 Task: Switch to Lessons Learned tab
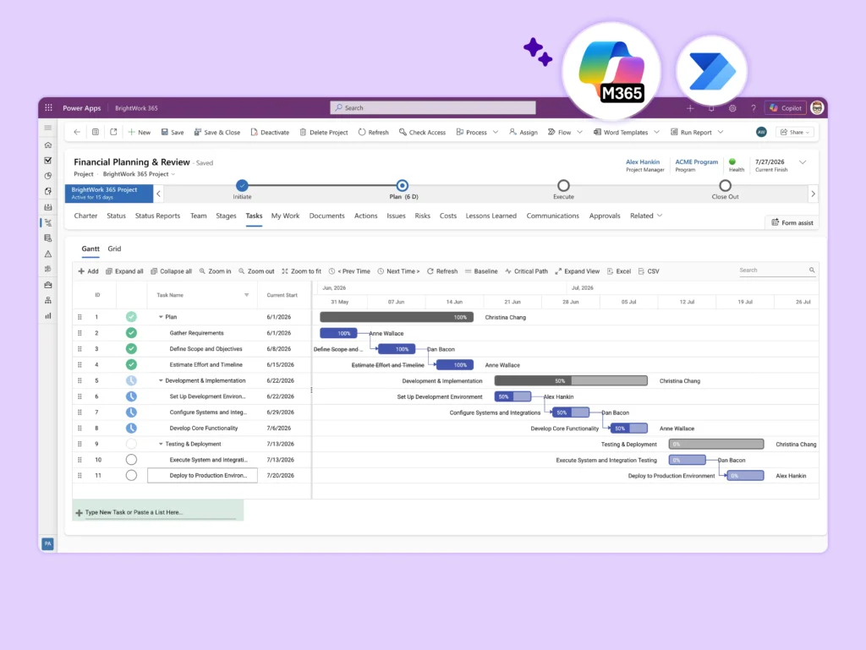[491, 216]
